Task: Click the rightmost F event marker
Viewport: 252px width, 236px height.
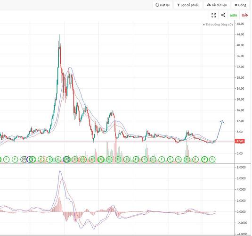Action: click(x=212, y=160)
